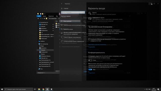Select Рабочий стол under Быстрый доступ
161x91 pixels.
tap(44, 25)
